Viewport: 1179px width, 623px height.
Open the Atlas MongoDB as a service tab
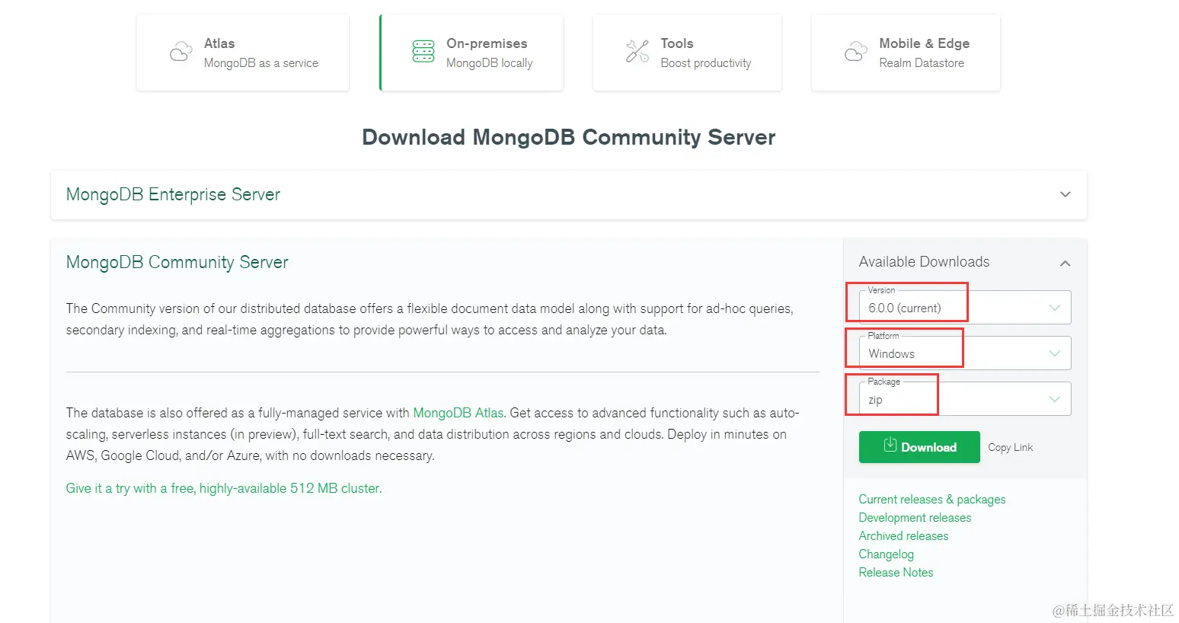(x=243, y=53)
